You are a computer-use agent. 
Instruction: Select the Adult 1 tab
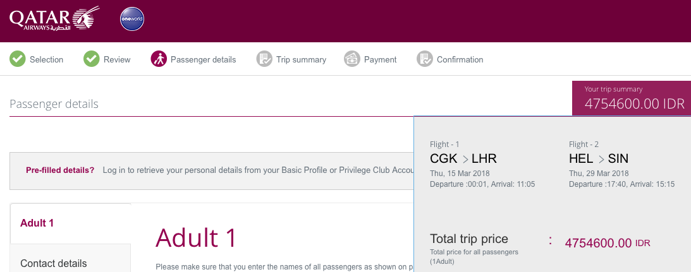tap(37, 223)
